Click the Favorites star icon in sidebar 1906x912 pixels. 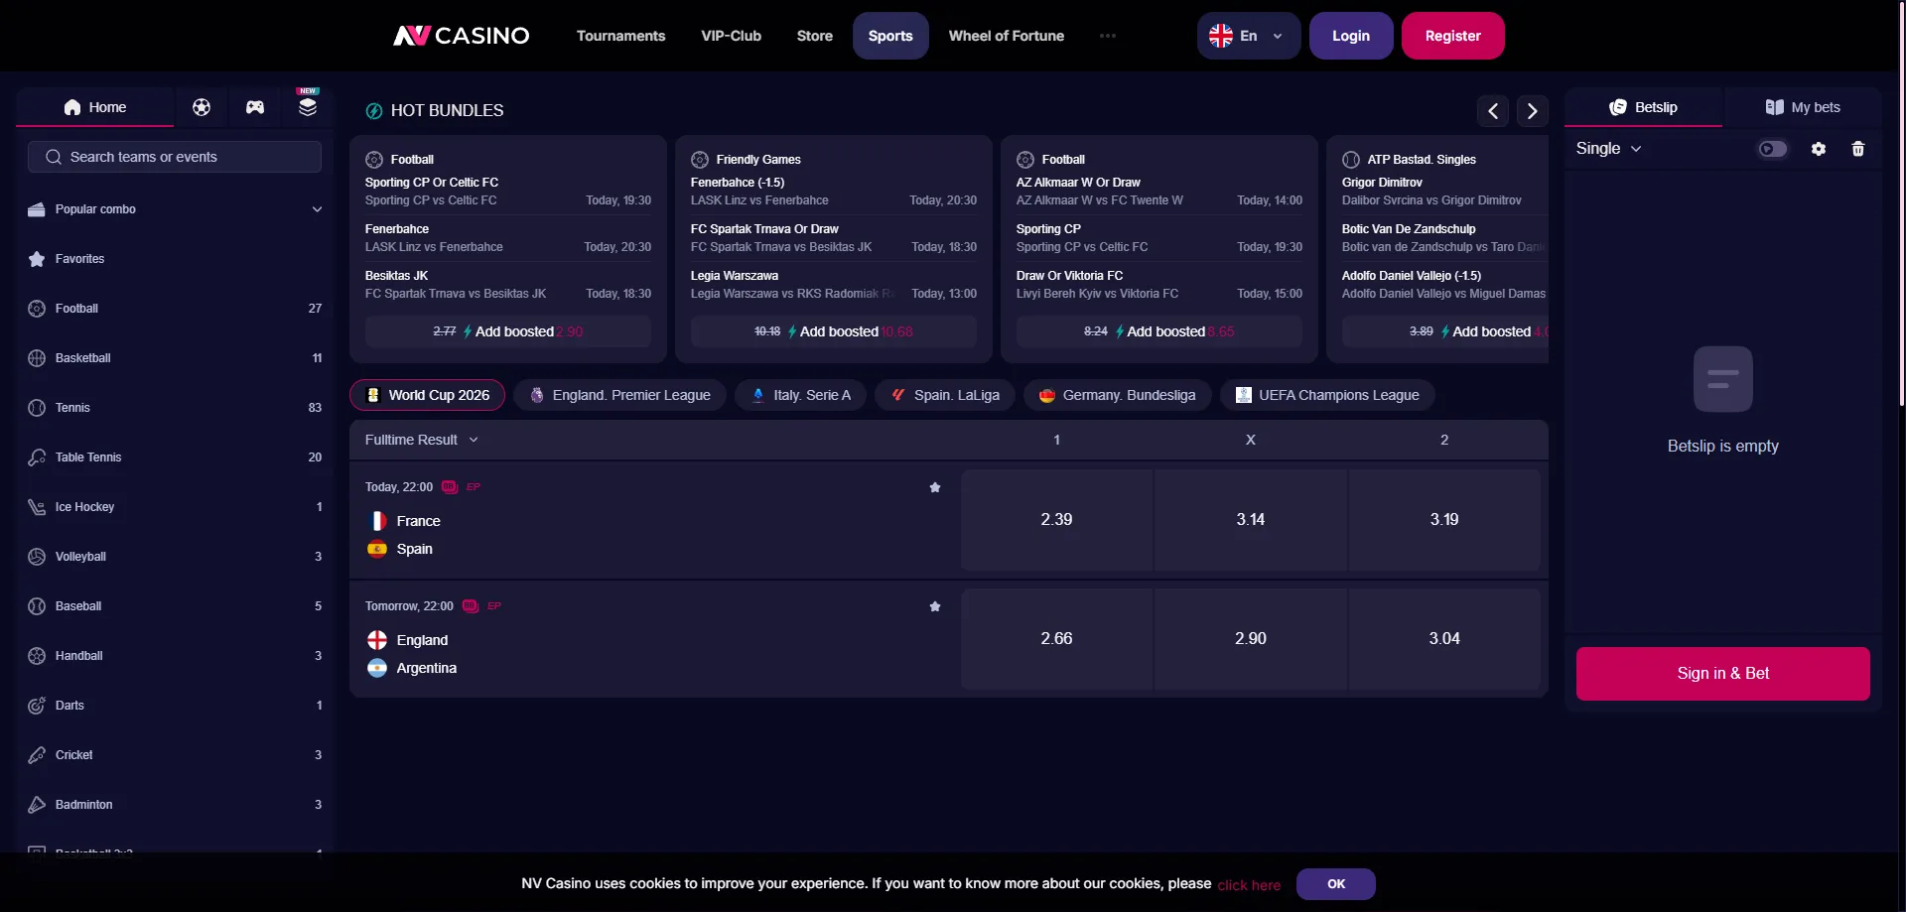(x=37, y=259)
